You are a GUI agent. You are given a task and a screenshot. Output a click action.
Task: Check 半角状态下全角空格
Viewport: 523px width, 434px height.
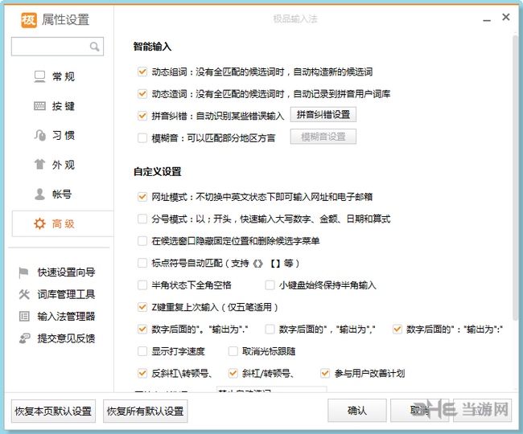tap(142, 285)
